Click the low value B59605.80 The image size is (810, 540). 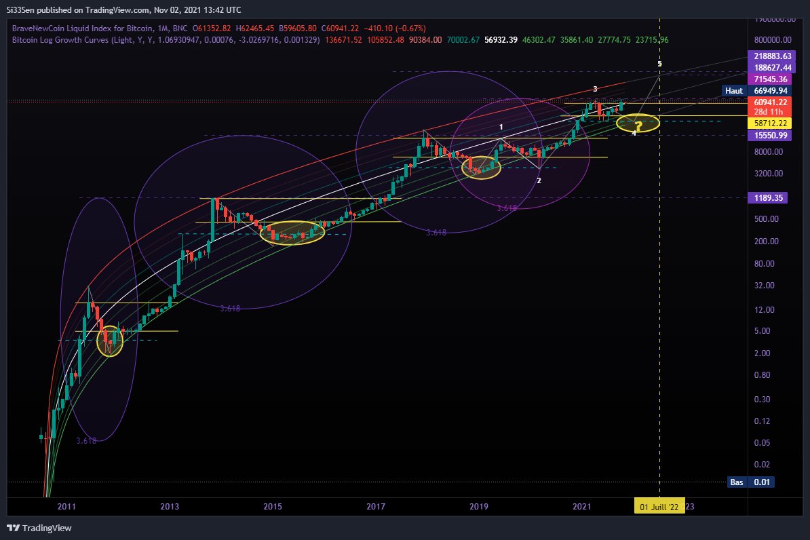[298, 28]
